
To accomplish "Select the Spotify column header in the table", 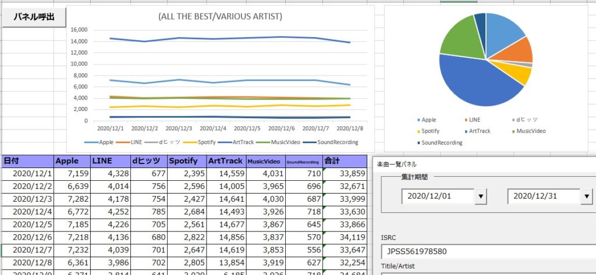I will pyautogui.click(x=186, y=161).
